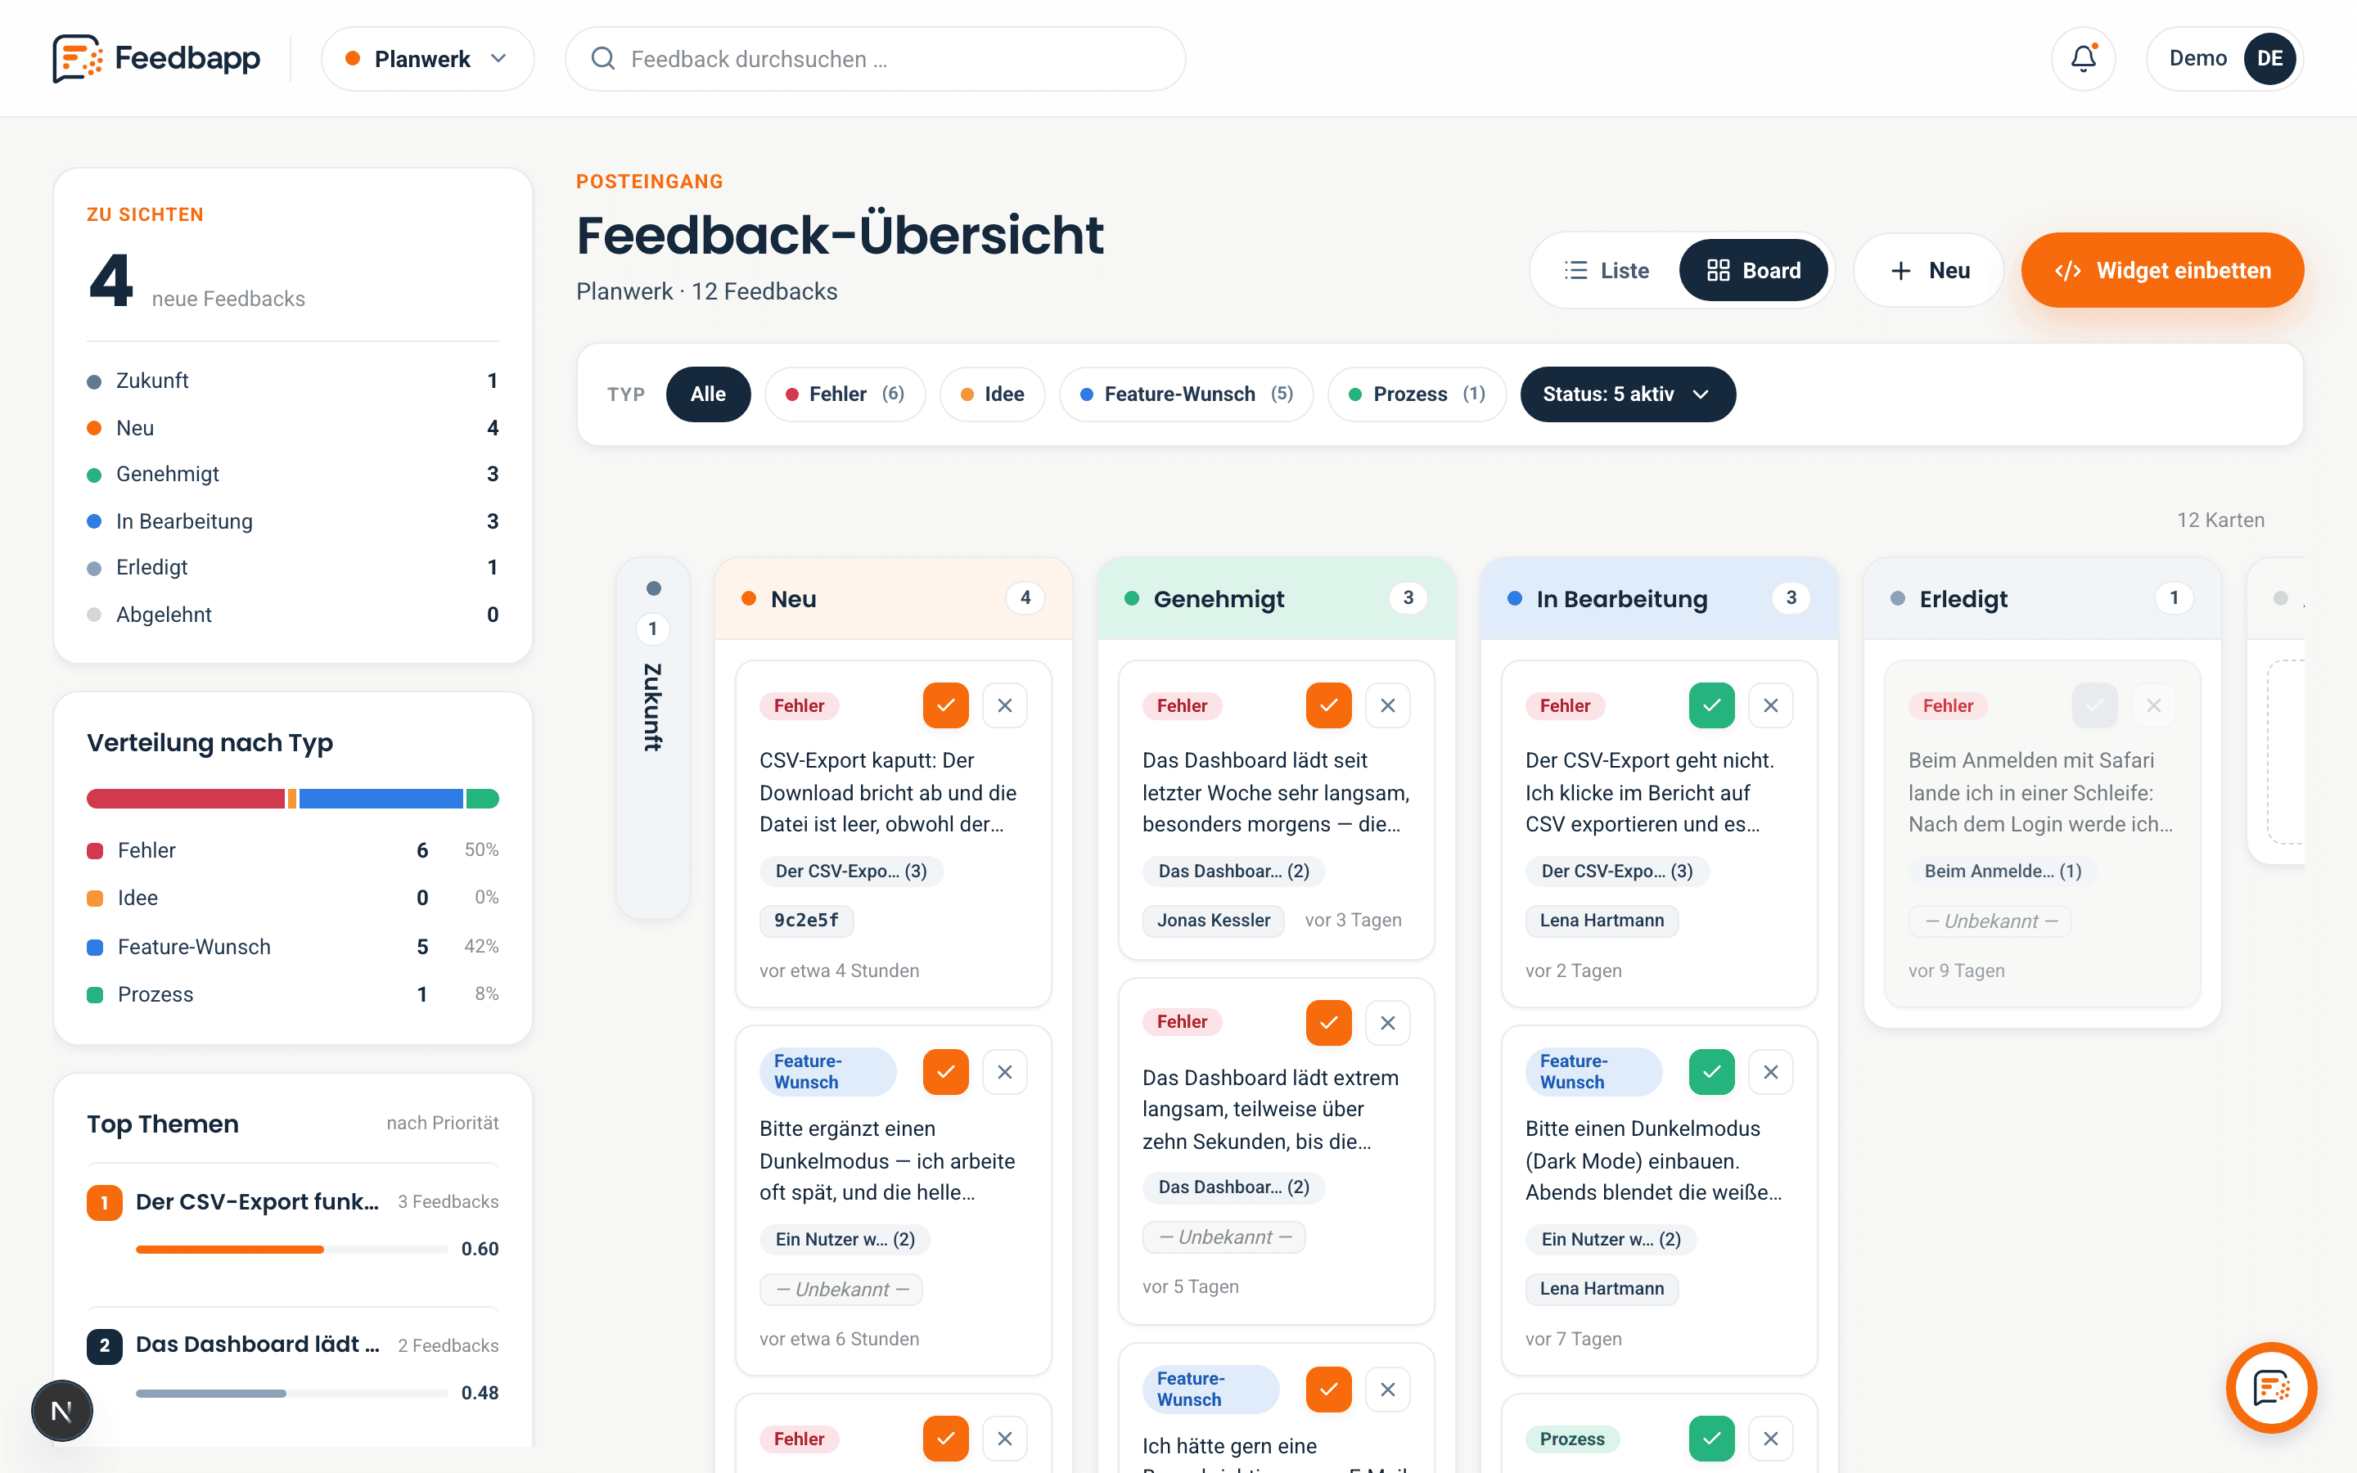Click X on 'Bitte einen Dunkelmodus' card
This screenshot has width=2357, height=1473.
1771,1072
